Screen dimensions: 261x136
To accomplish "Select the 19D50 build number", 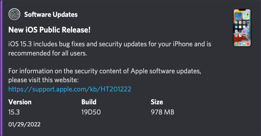I will click(91, 112).
